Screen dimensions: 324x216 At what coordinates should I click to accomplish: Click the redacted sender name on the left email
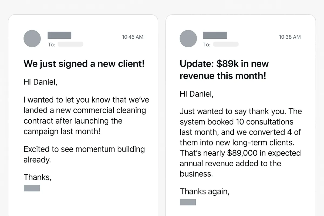59,35
